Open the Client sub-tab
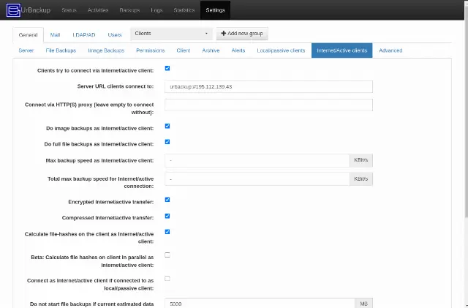The width and height of the screenshot is (468, 308). (184, 50)
